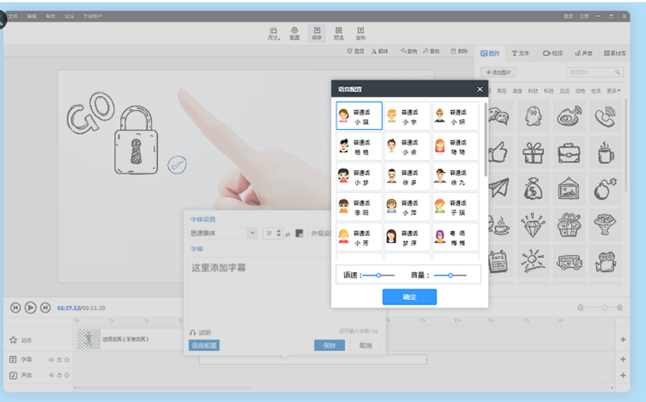Toggle the sound track speaker mute icon
646x402 pixels.
52,375
